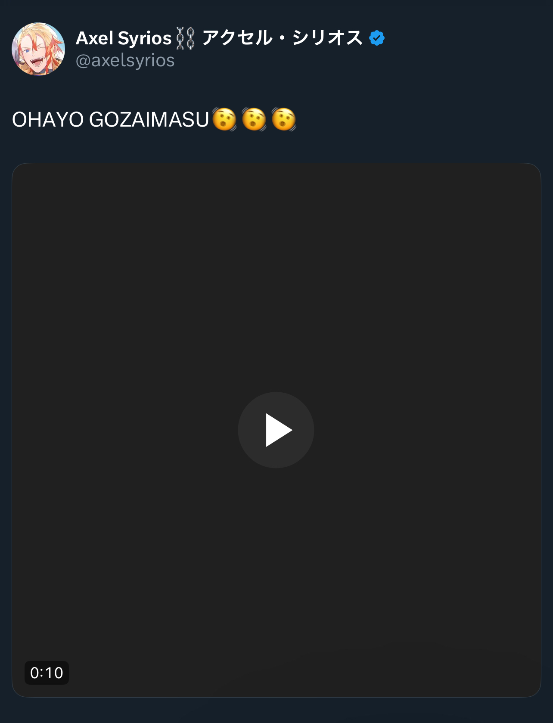The image size is (553, 723).
Task: Click the blue verified checkmark badge
Action: coord(377,38)
